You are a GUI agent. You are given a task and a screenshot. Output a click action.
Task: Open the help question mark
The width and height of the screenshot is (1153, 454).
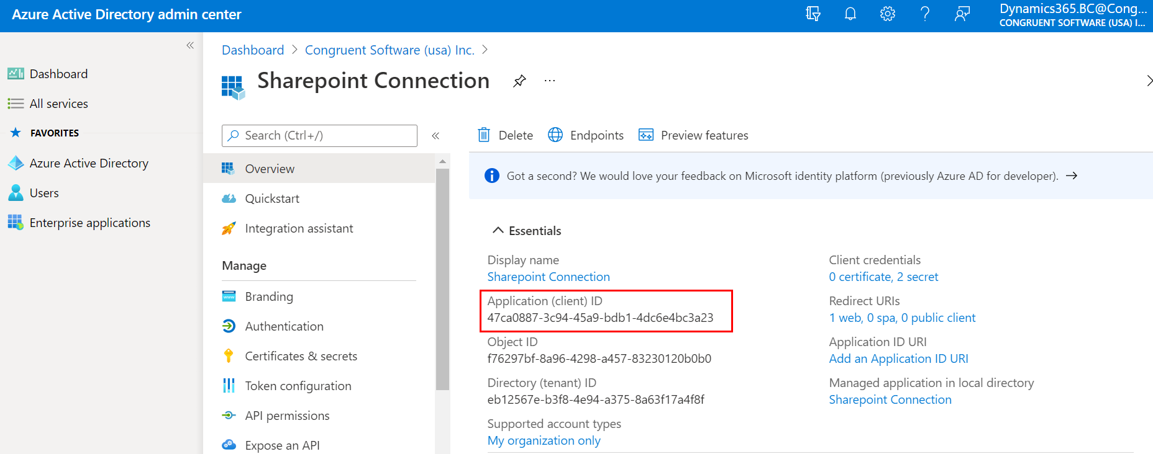coord(925,14)
